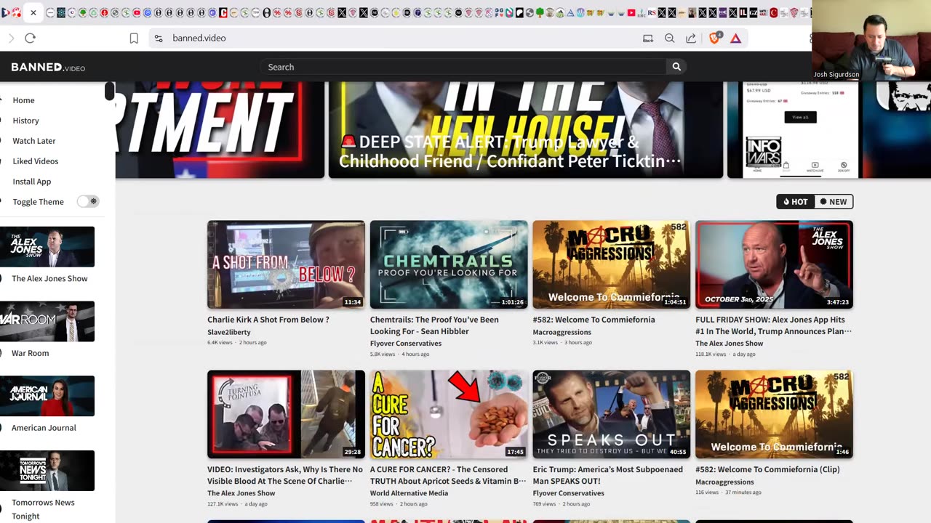Click the share icon in address bar
The height and width of the screenshot is (523, 931).
click(x=691, y=38)
